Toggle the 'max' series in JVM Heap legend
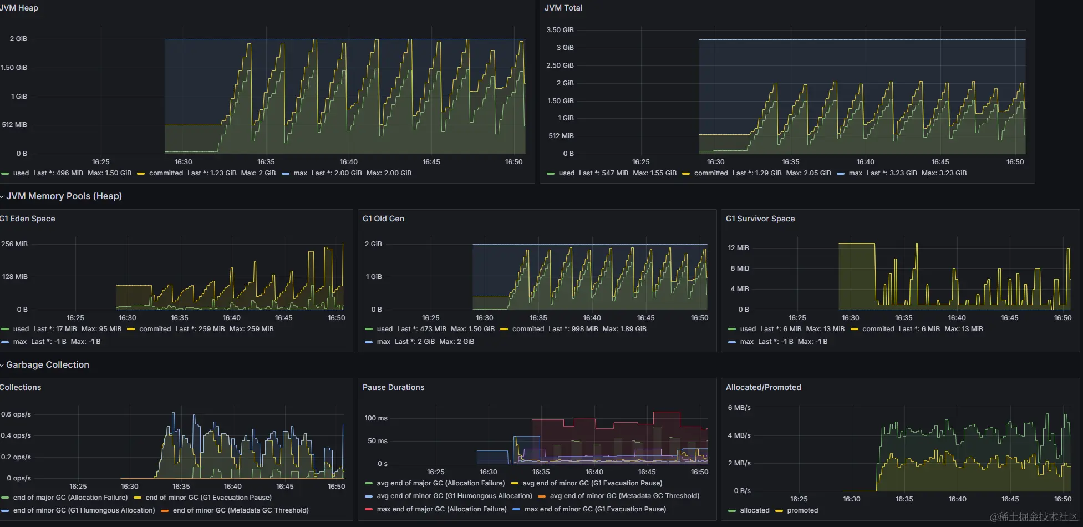The image size is (1083, 527). click(x=301, y=173)
